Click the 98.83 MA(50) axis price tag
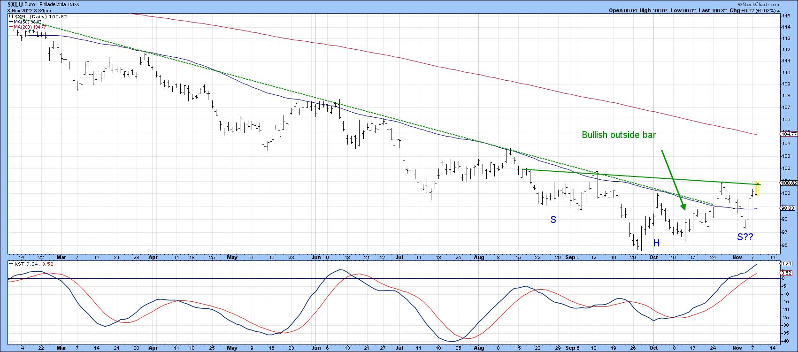 point(789,208)
